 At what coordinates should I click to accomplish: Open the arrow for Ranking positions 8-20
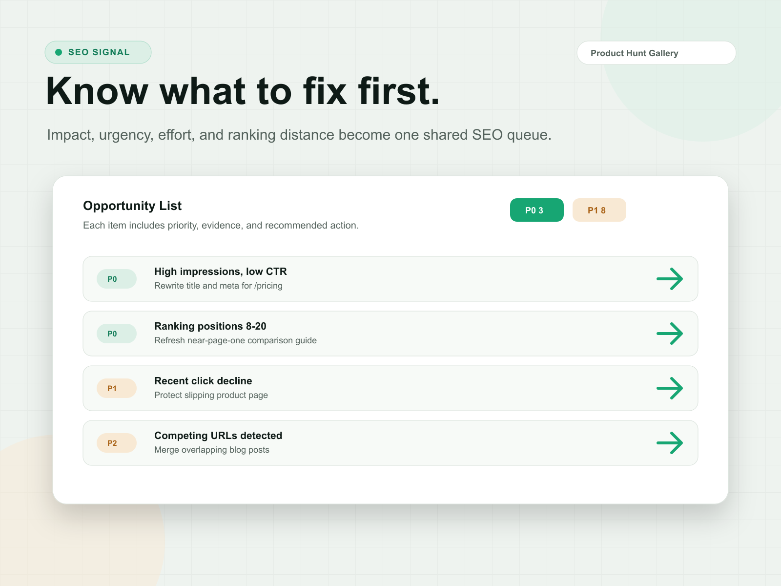670,334
